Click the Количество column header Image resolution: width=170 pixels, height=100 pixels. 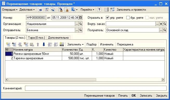tap(70, 50)
